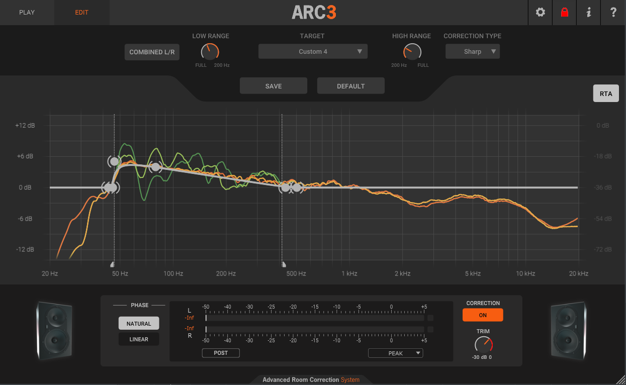Open the TARGET Custom 4 dropdown
The height and width of the screenshot is (385, 626).
pyautogui.click(x=313, y=51)
